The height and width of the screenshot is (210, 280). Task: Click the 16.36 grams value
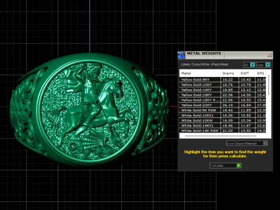[228, 116]
